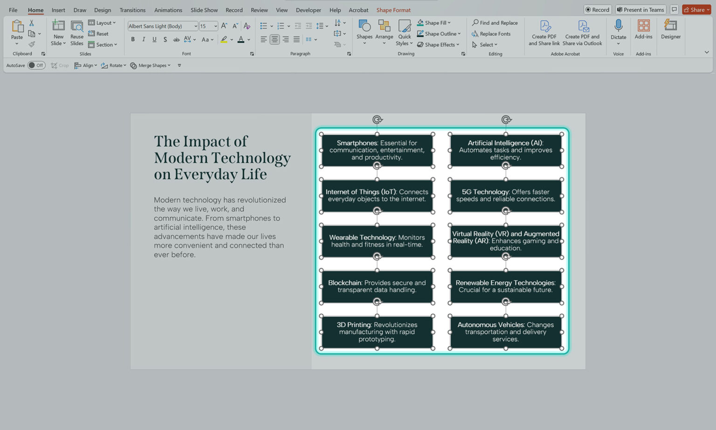Select the Arrange tool
Image resolution: width=716 pixels, height=430 pixels.
384,33
